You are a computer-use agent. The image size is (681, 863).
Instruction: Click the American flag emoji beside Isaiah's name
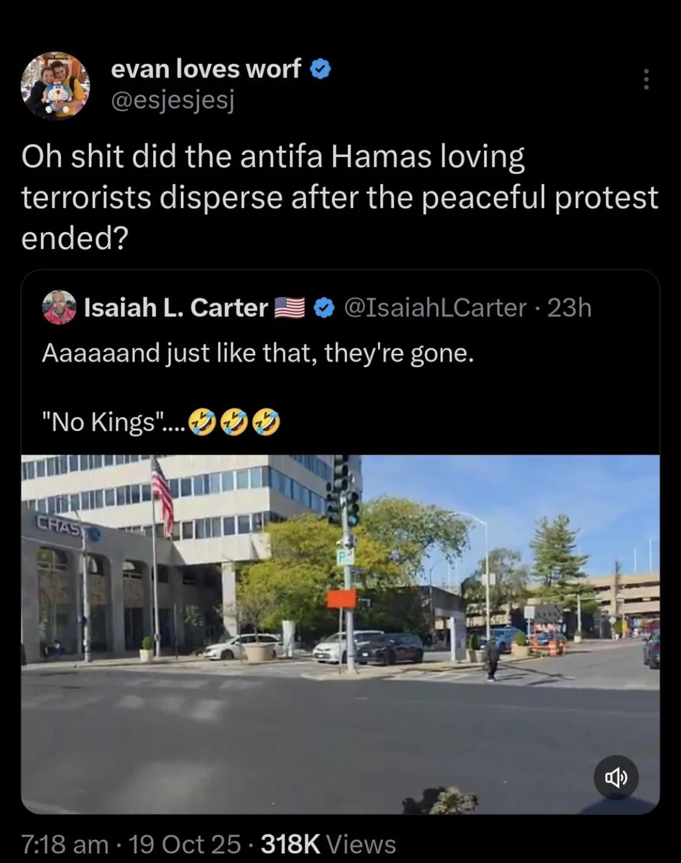(290, 308)
